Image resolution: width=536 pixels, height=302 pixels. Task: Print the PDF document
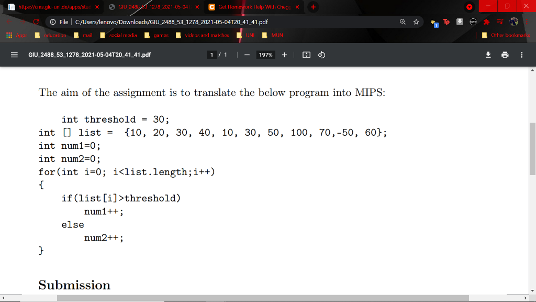[504, 55]
